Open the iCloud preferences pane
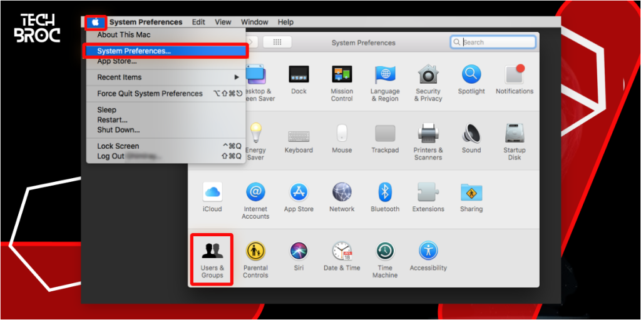The image size is (641, 320). click(213, 197)
